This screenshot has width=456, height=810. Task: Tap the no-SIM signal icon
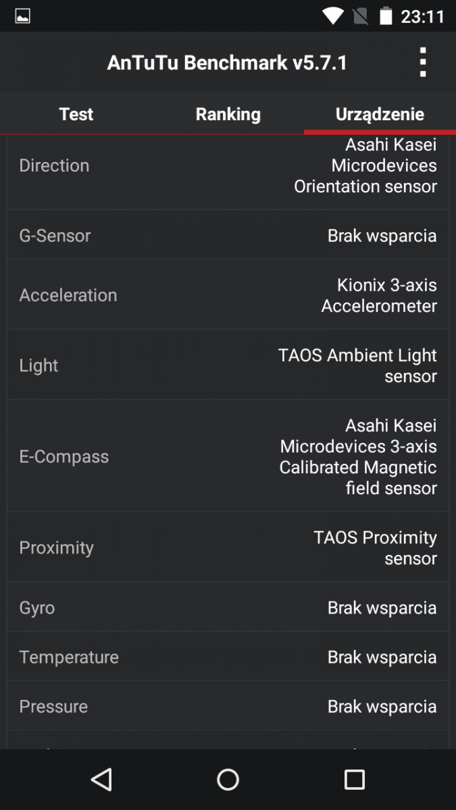pos(361,16)
